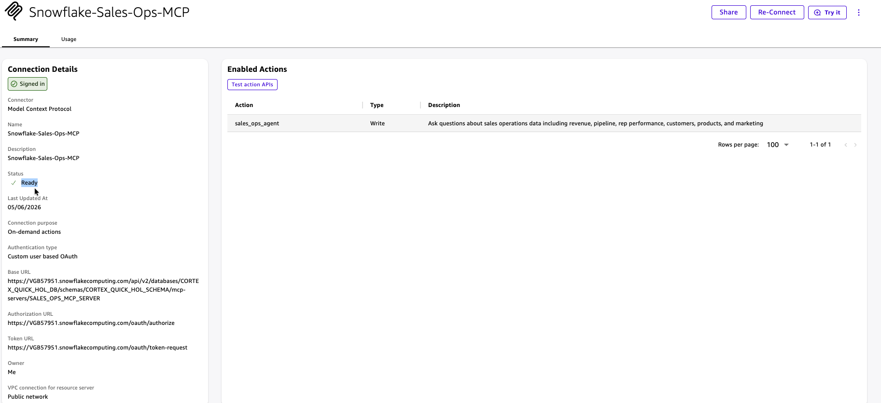
Task: Click the Write type cell
Action: pos(378,123)
